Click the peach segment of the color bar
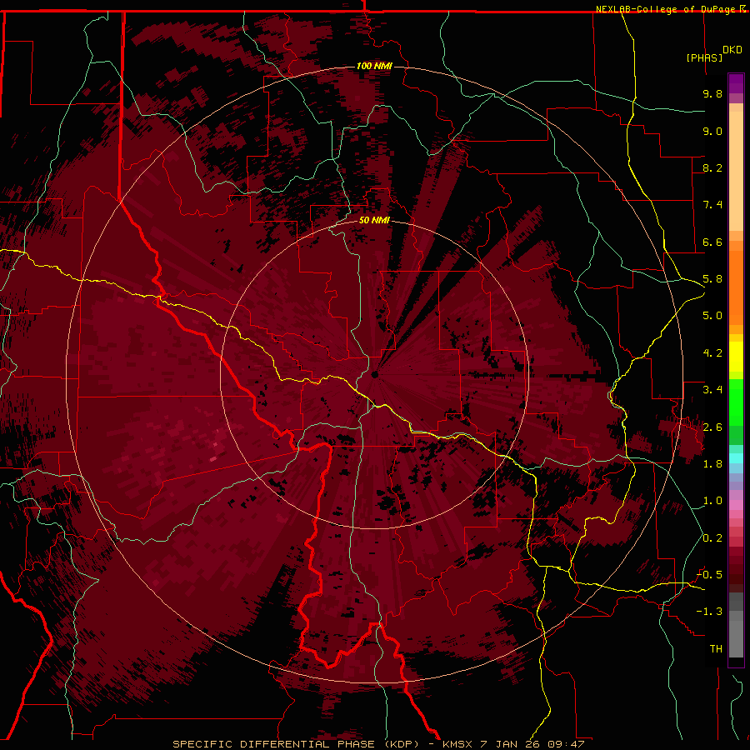The height and width of the screenshot is (750, 750). [736, 171]
